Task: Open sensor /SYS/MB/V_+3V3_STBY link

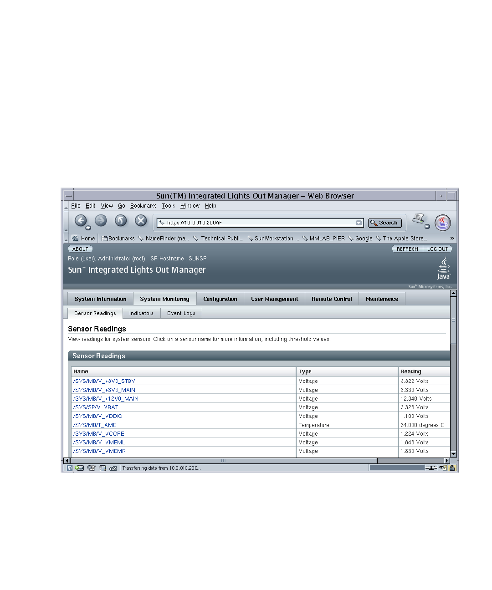Action: (x=104, y=381)
